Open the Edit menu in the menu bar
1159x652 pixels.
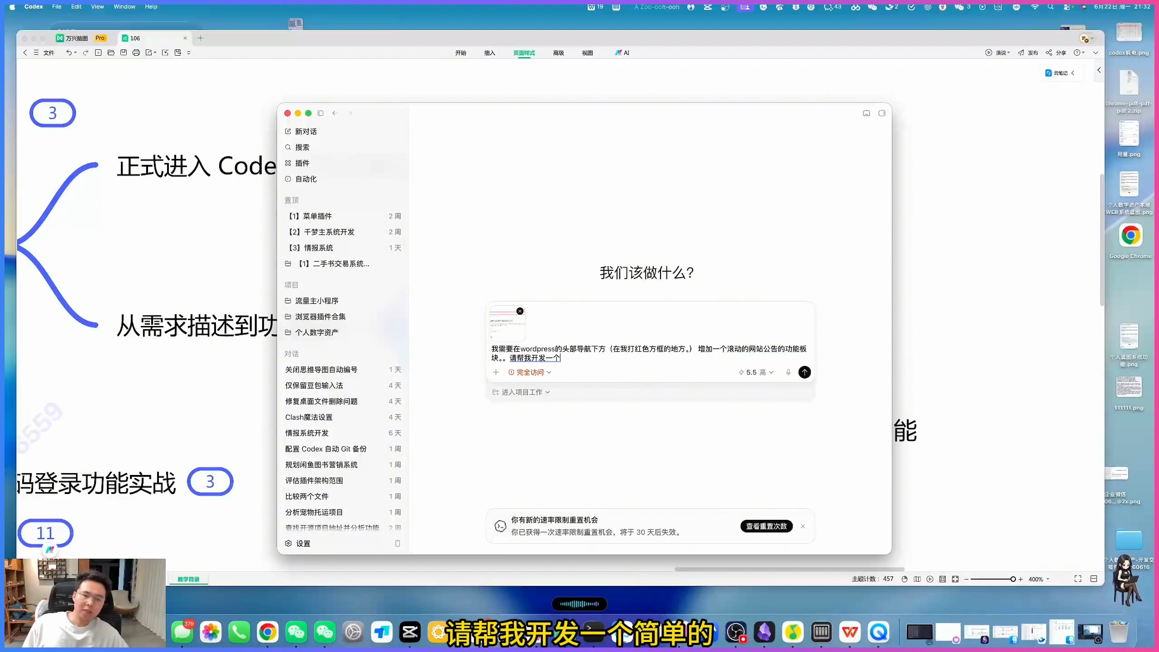[x=76, y=7]
